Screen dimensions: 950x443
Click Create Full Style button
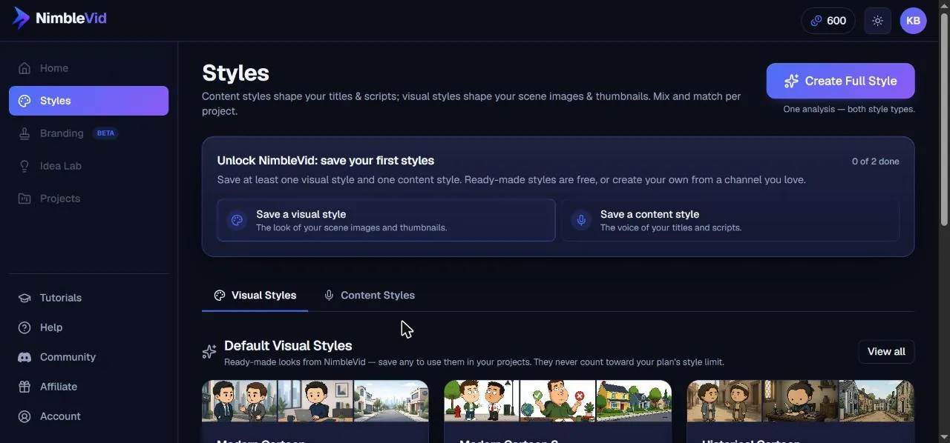[x=840, y=81]
